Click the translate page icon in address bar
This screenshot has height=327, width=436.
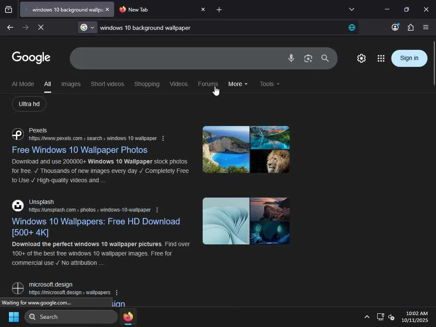352,27
